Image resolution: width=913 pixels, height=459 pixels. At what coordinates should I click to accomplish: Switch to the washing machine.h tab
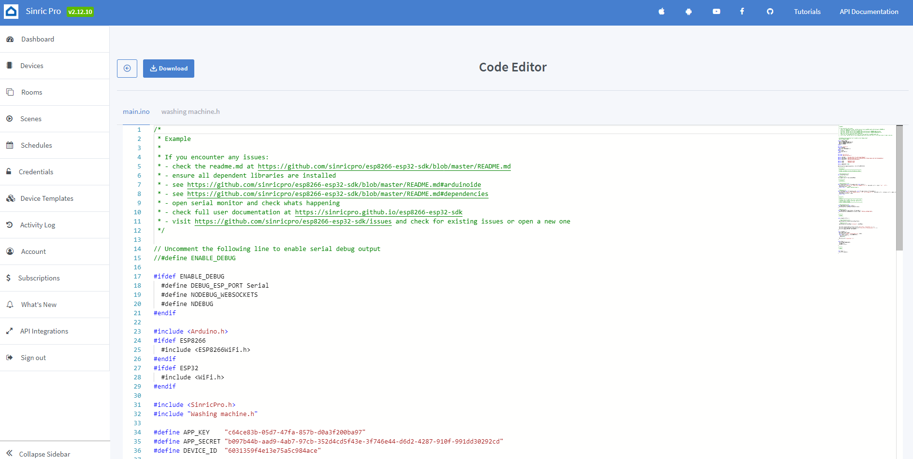190,111
